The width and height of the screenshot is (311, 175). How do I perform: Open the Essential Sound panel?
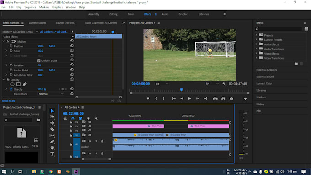pyautogui.click(x=265, y=77)
